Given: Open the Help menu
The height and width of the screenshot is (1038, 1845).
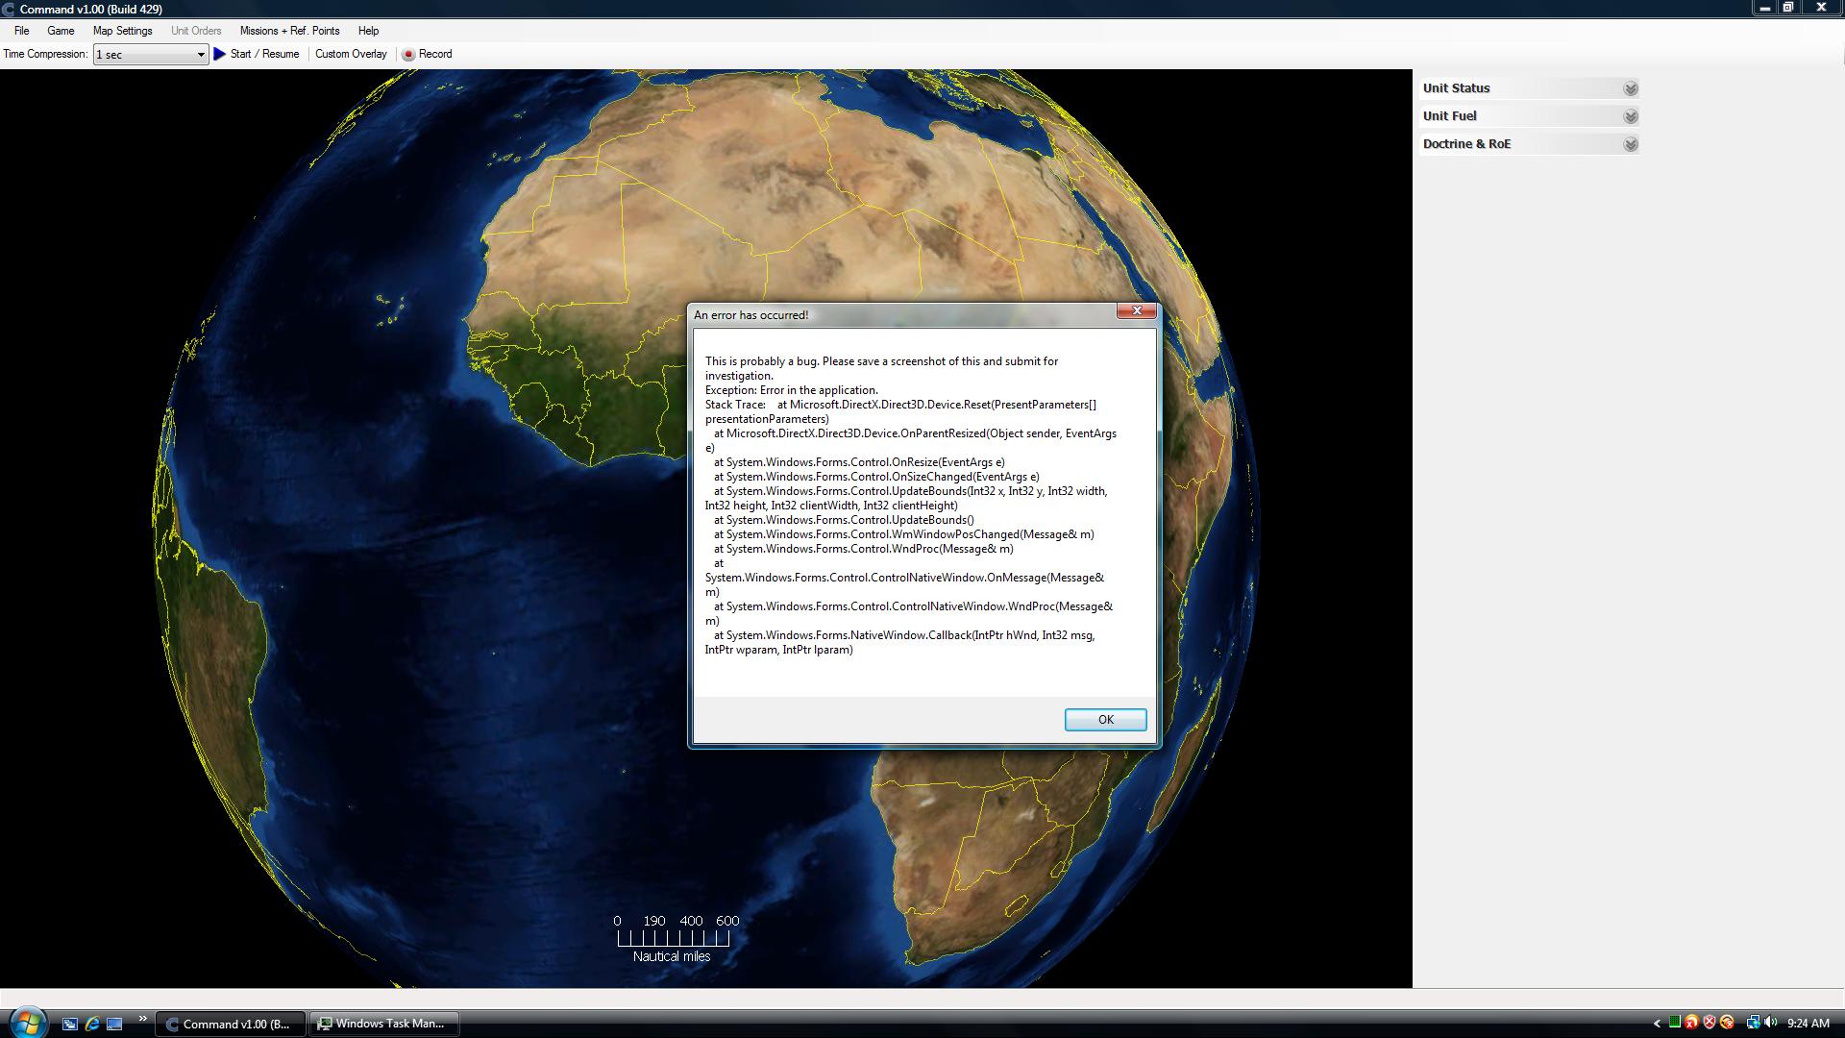Looking at the screenshot, I should click(x=368, y=31).
